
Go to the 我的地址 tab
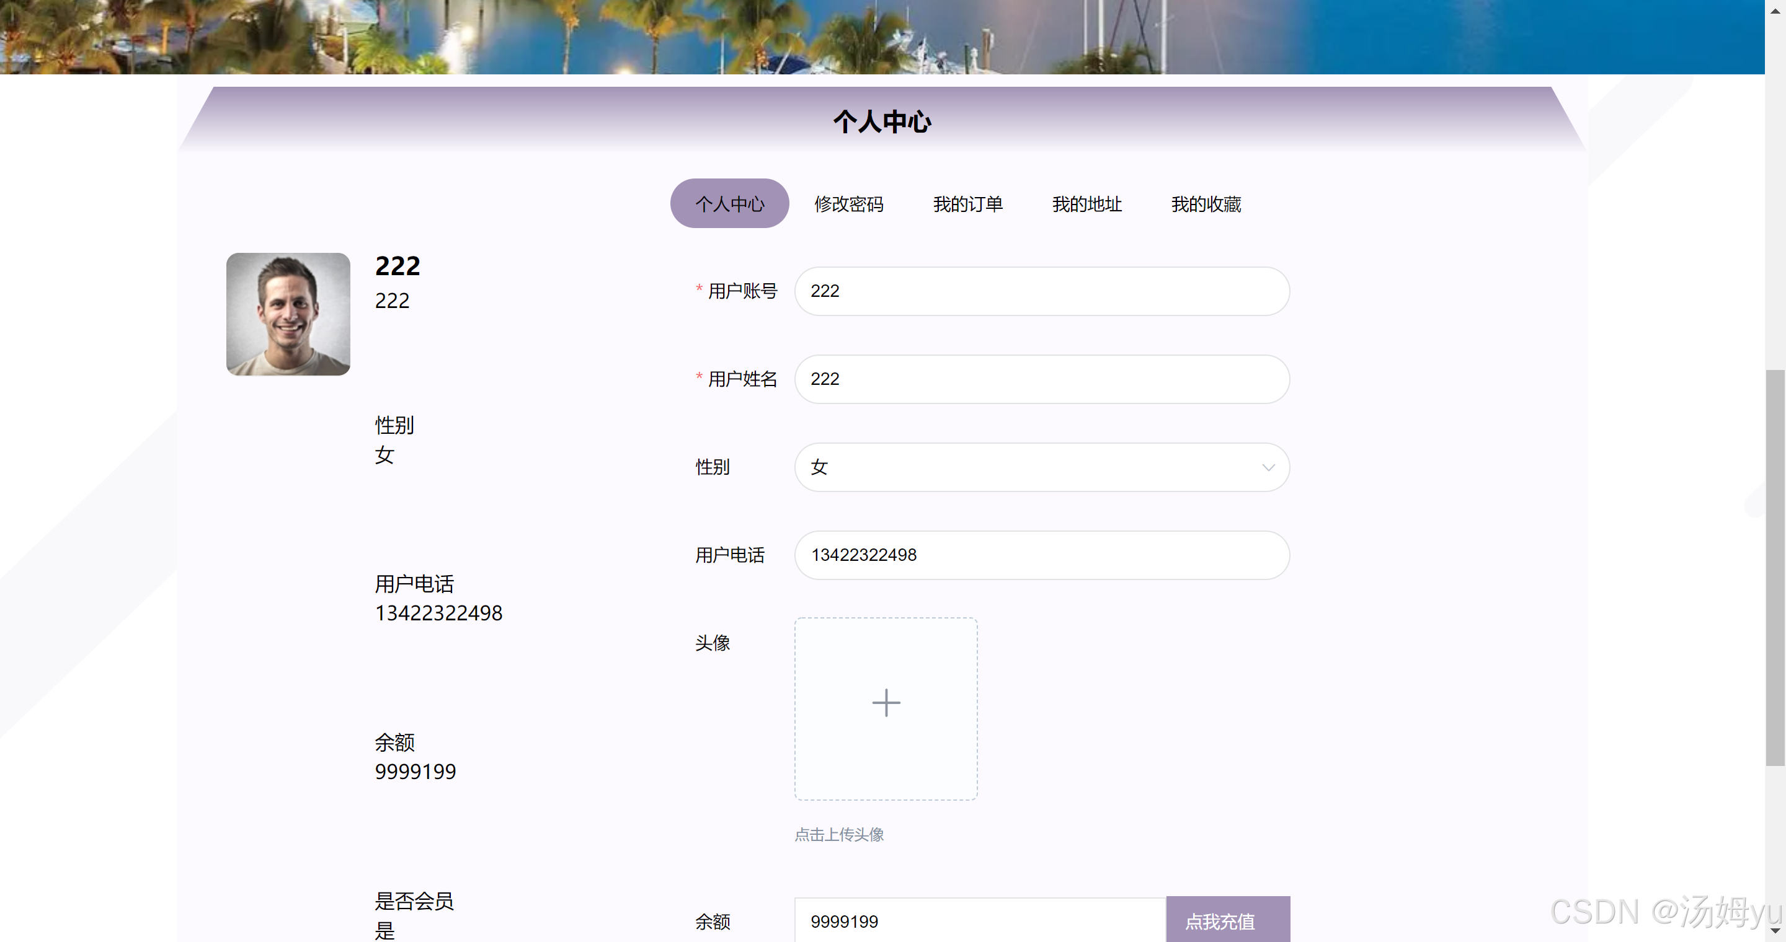click(x=1086, y=204)
